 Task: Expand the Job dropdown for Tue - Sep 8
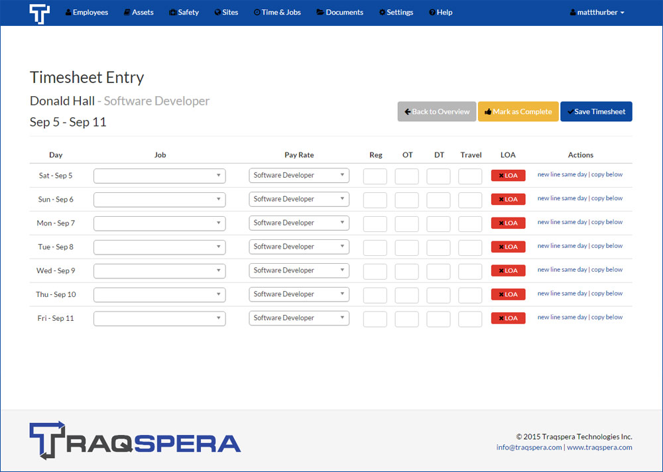pyautogui.click(x=159, y=247)
